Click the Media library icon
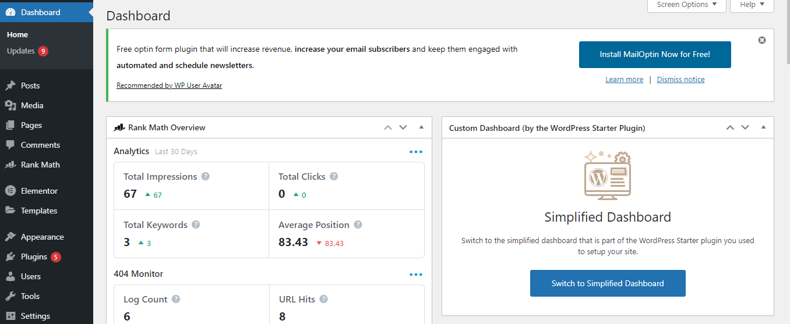790x324 pixels. [10, 105]
